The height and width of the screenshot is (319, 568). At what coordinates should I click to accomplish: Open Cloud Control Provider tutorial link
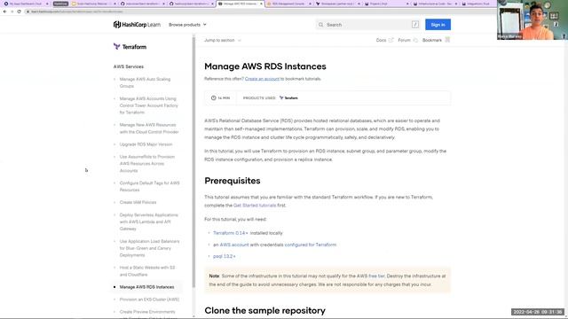coord(149,128)
